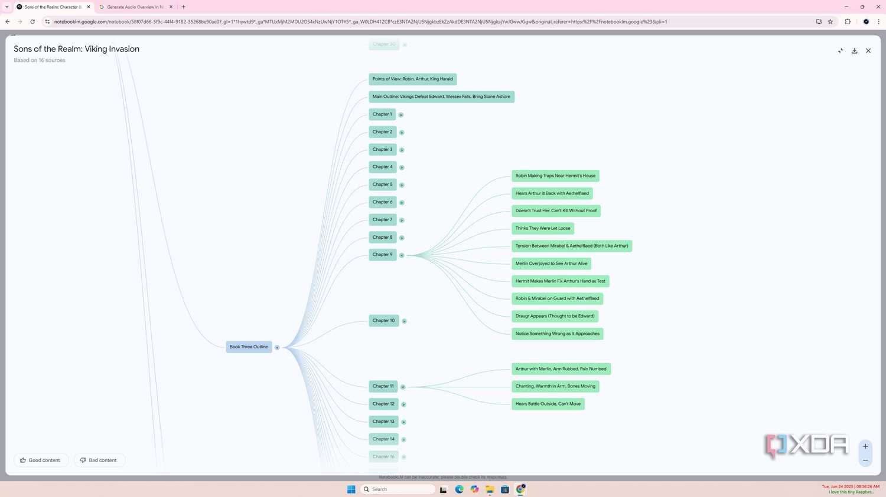Screen dimensions: 886x497
Task: Open a new browser tab
Action: click(183, 7)
